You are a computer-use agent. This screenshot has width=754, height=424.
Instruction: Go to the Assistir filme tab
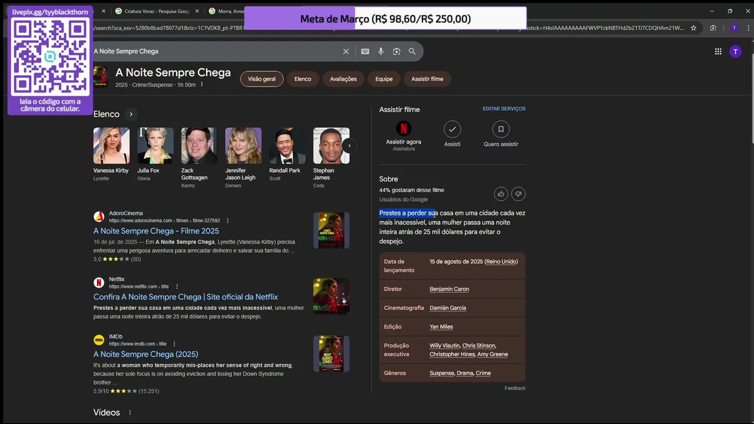427,79
